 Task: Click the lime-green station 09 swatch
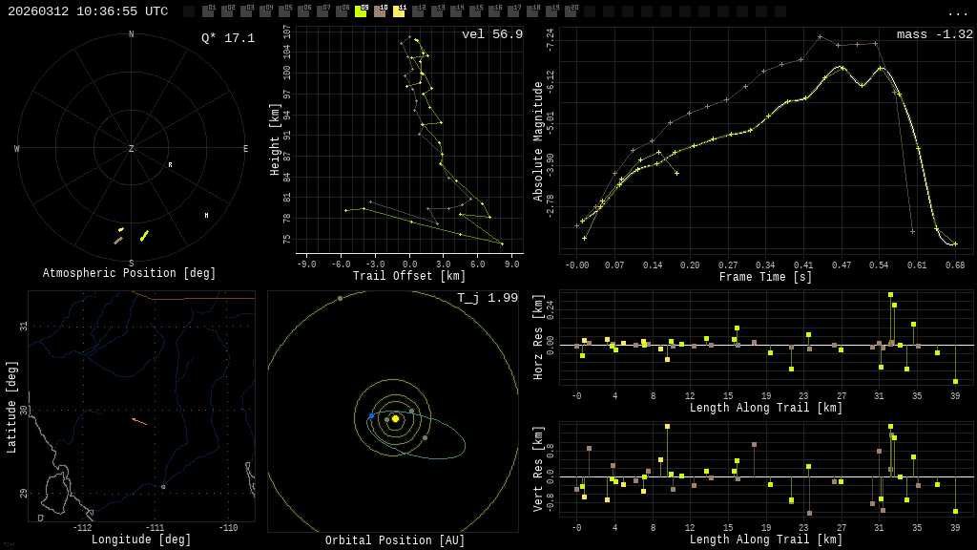[x=360, y=11]
